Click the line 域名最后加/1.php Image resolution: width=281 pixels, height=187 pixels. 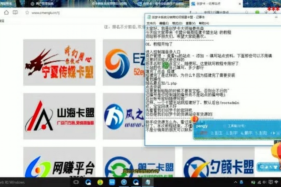coord(161,83)
